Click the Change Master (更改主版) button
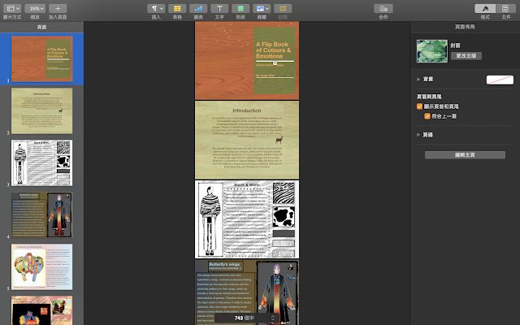Screen dimensions: 520x325 [x=466, y=56]
